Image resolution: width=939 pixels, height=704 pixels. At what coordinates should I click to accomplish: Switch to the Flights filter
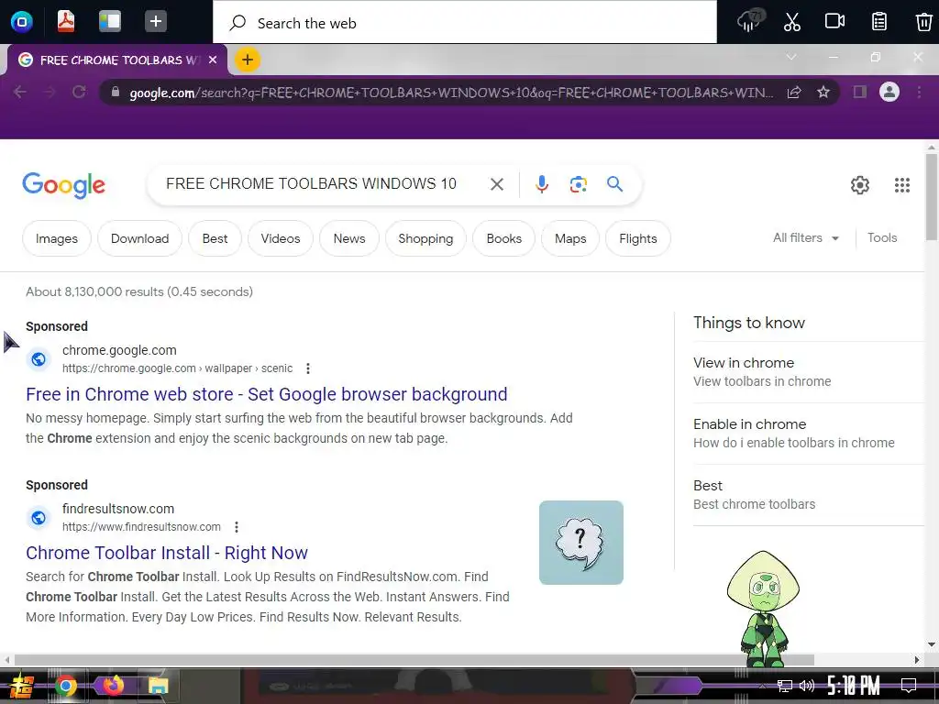click(x=638, y=238)
